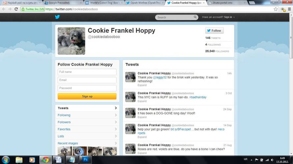This screenshot has height=164, width=293.
Task: Expand the first tweet mentioning @laggy32
Action: pos(142,85)
